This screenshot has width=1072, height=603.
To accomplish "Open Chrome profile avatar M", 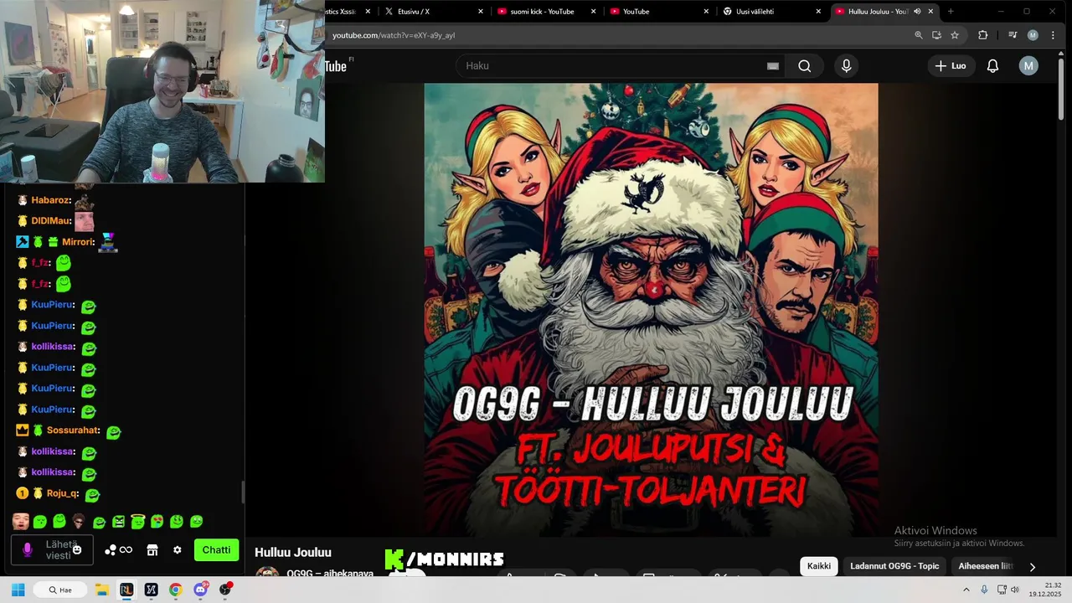I will [x=1033, y=35].
